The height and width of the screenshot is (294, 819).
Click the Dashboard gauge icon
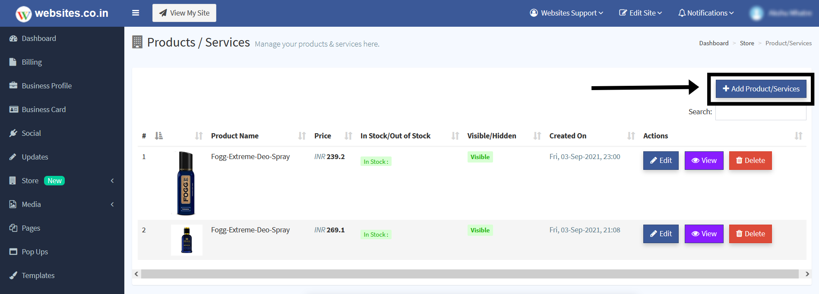point(13,38)
